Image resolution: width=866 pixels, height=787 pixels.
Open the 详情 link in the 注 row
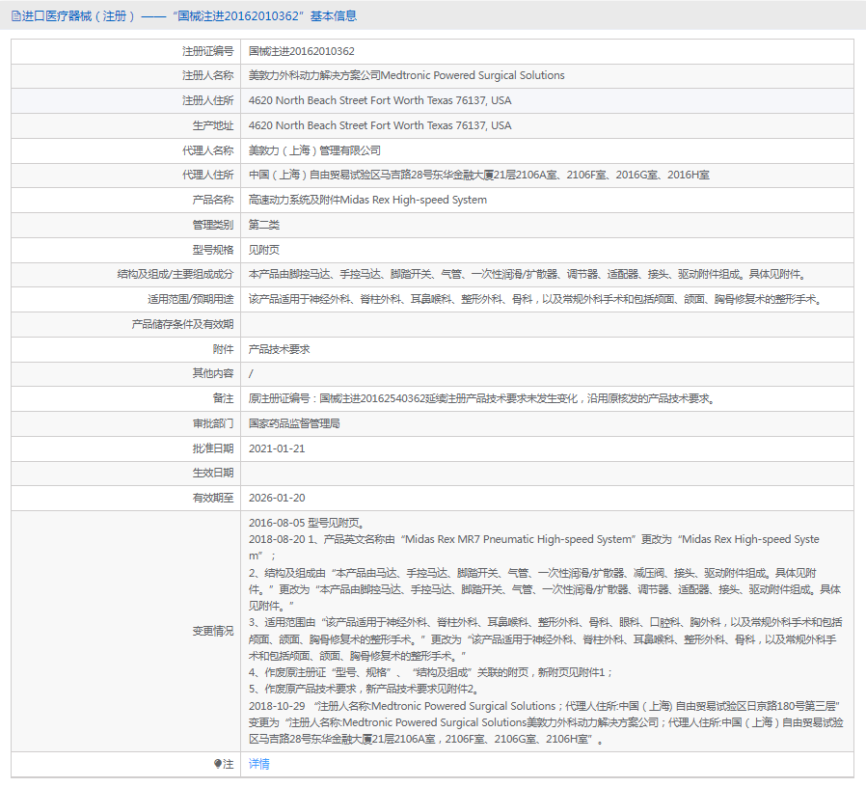[x=259, y=764]
